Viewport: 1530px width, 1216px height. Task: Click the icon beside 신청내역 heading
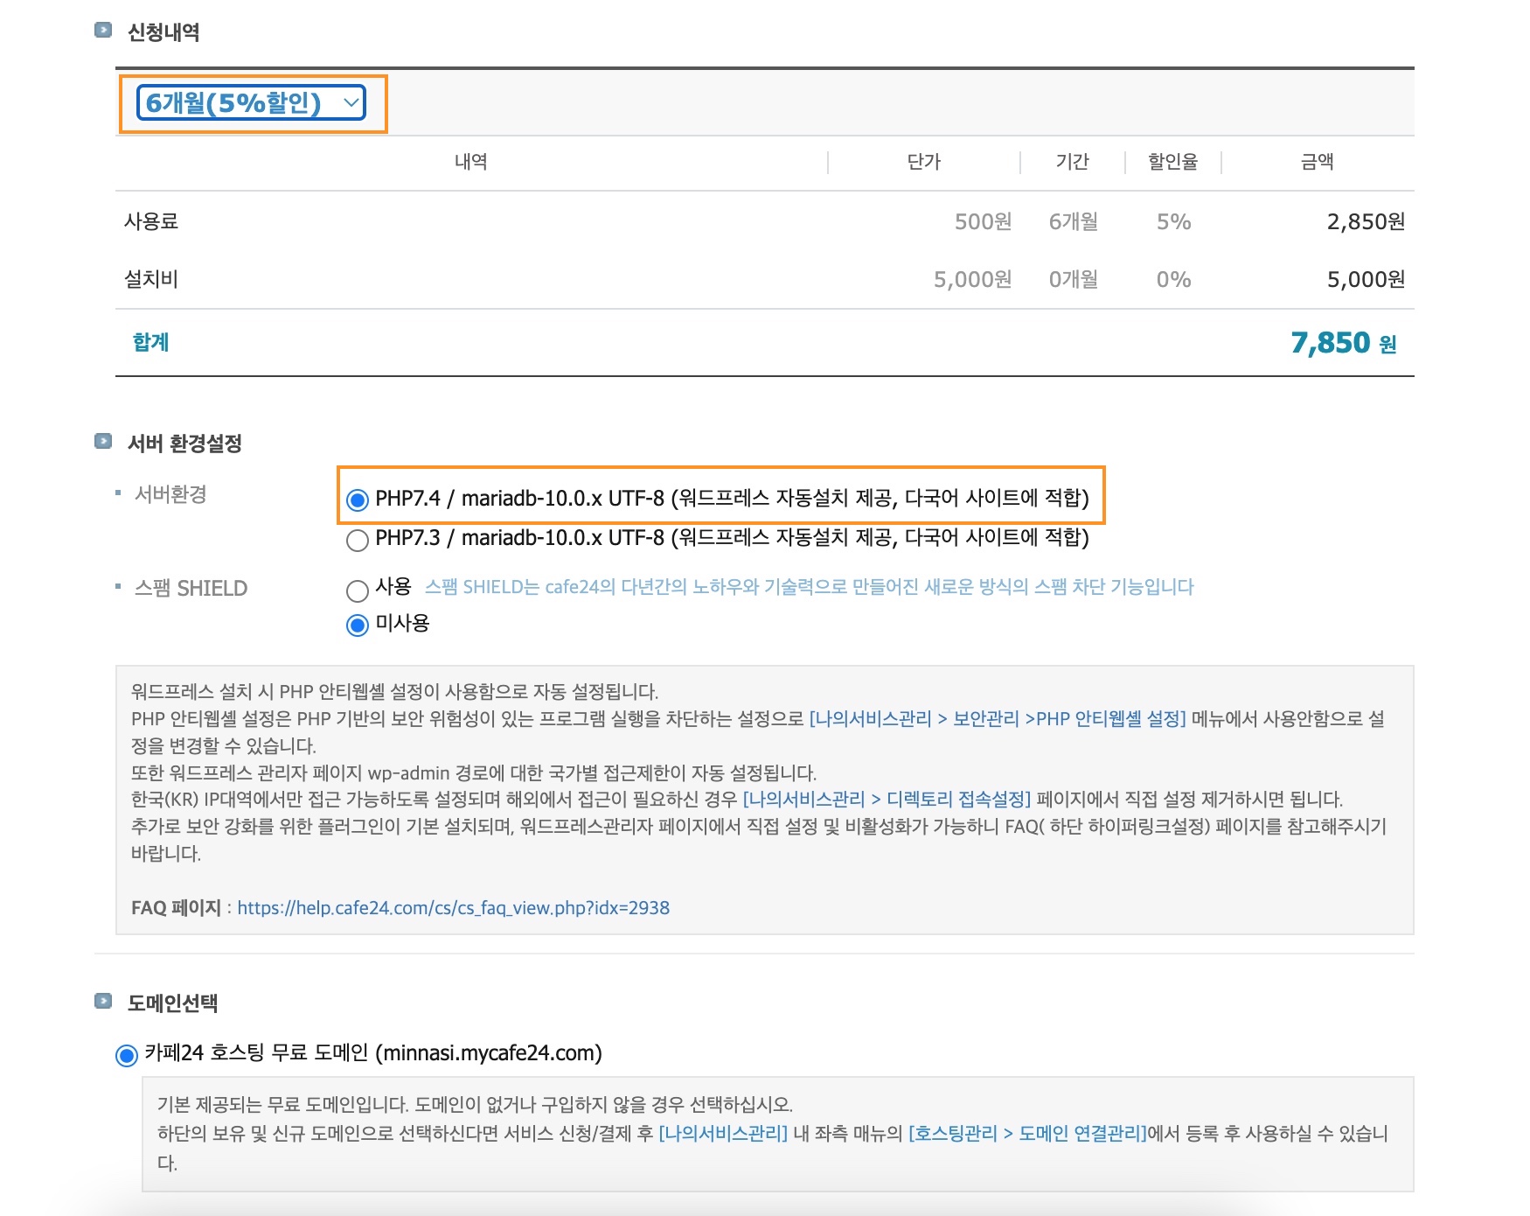[x=103, y=31]
